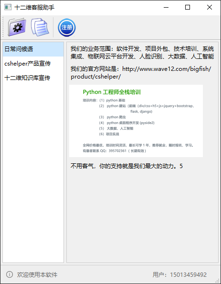This screenshot has width=221, height=284.
Task: Close the 十二维客服助手 window
Action: 210,8
